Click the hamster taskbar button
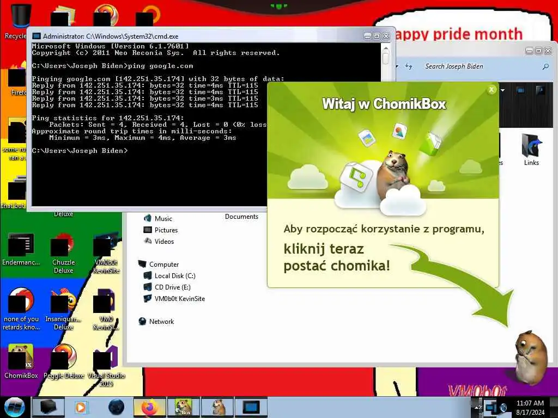Image resolution: width=558 pixels, height=418 pixels. click(x=217, y=407)
